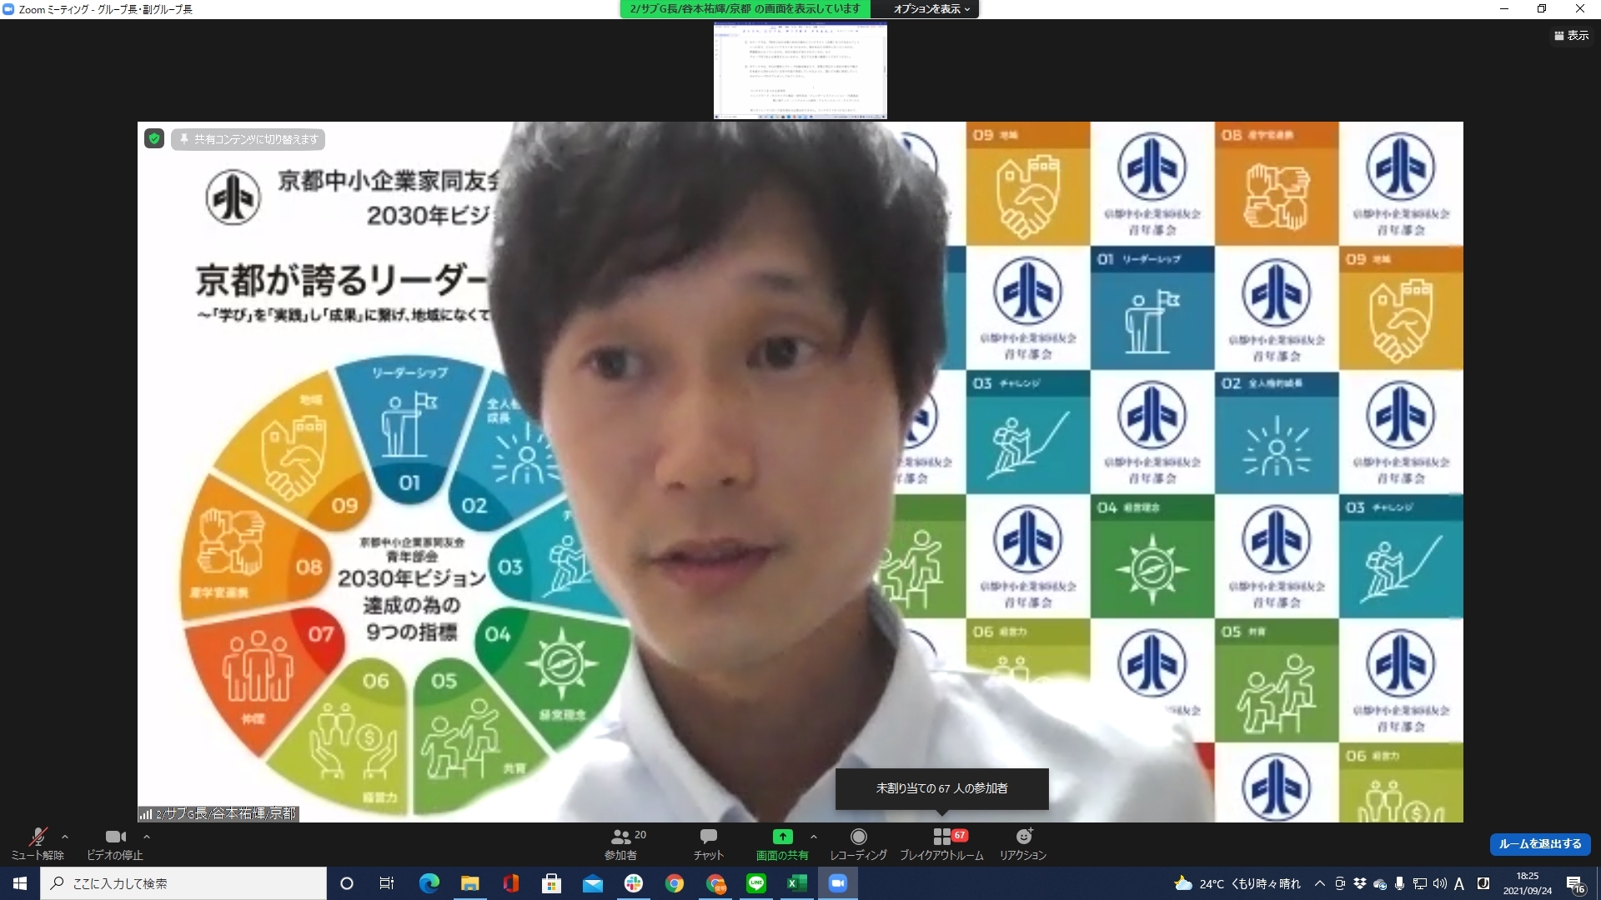The height and width of the screenshot is (900, 1601).
Task: Click the green screen-sharing notification banner
Action: (745, 9)
